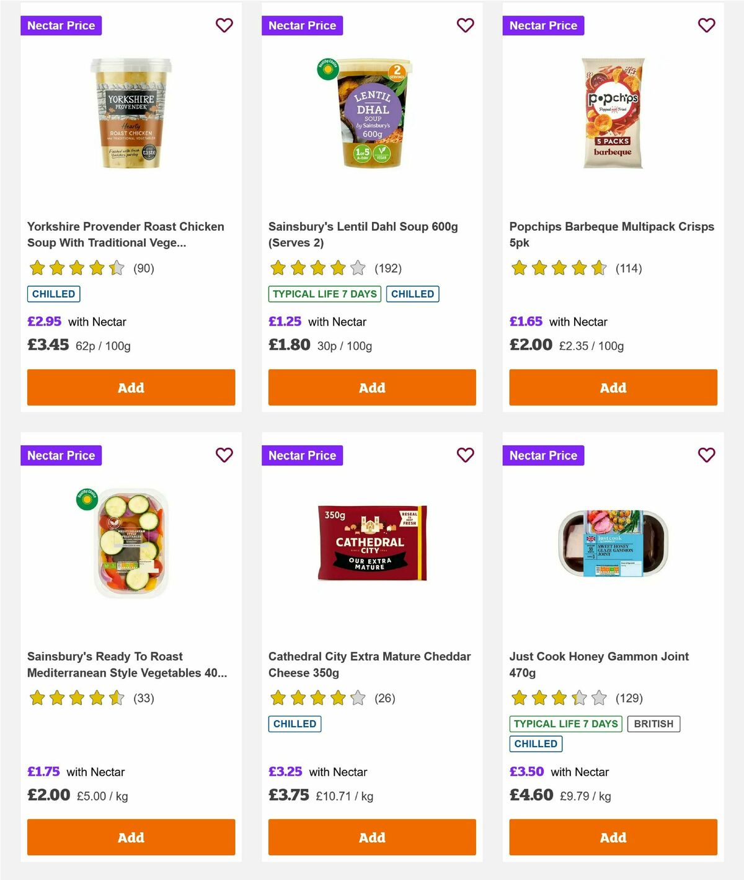Click the review count for the Gammon Joint

[630, 698]
